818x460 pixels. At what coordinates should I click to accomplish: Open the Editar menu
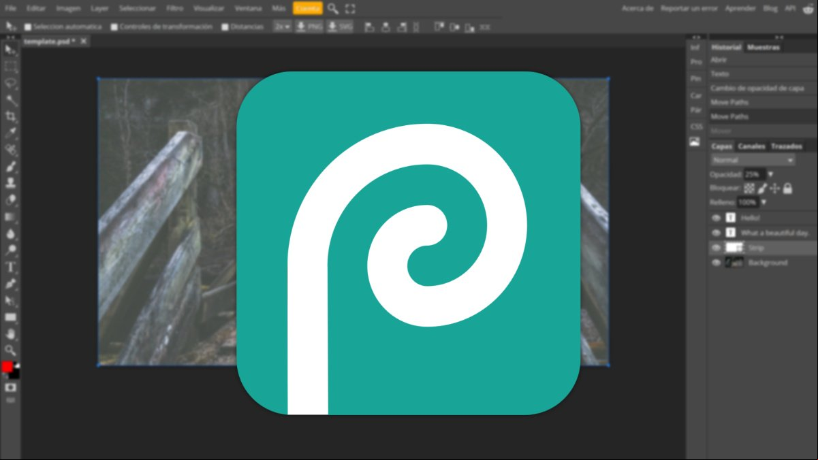coord(36,8)
